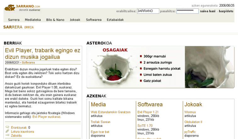Click '2 arrautza zuringo' ingredient
Image resolution: width=238 pixels, height=139 pixels.
(157, 62)
